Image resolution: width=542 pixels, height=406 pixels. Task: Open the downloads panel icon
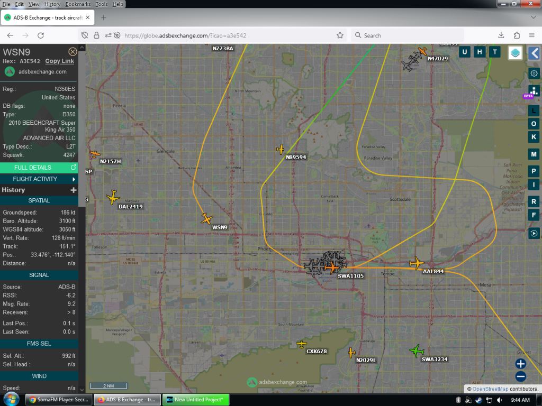[x=501, y=35]
